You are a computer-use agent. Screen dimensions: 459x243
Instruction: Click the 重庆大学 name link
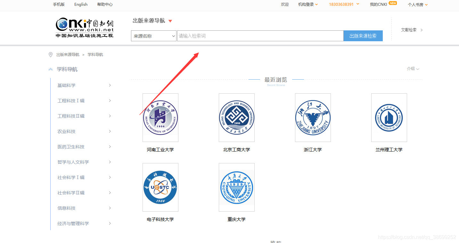(237, 219)
